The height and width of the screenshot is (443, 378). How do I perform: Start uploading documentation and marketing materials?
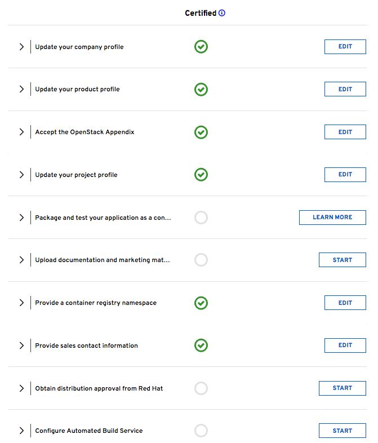[x=342, y=260]
